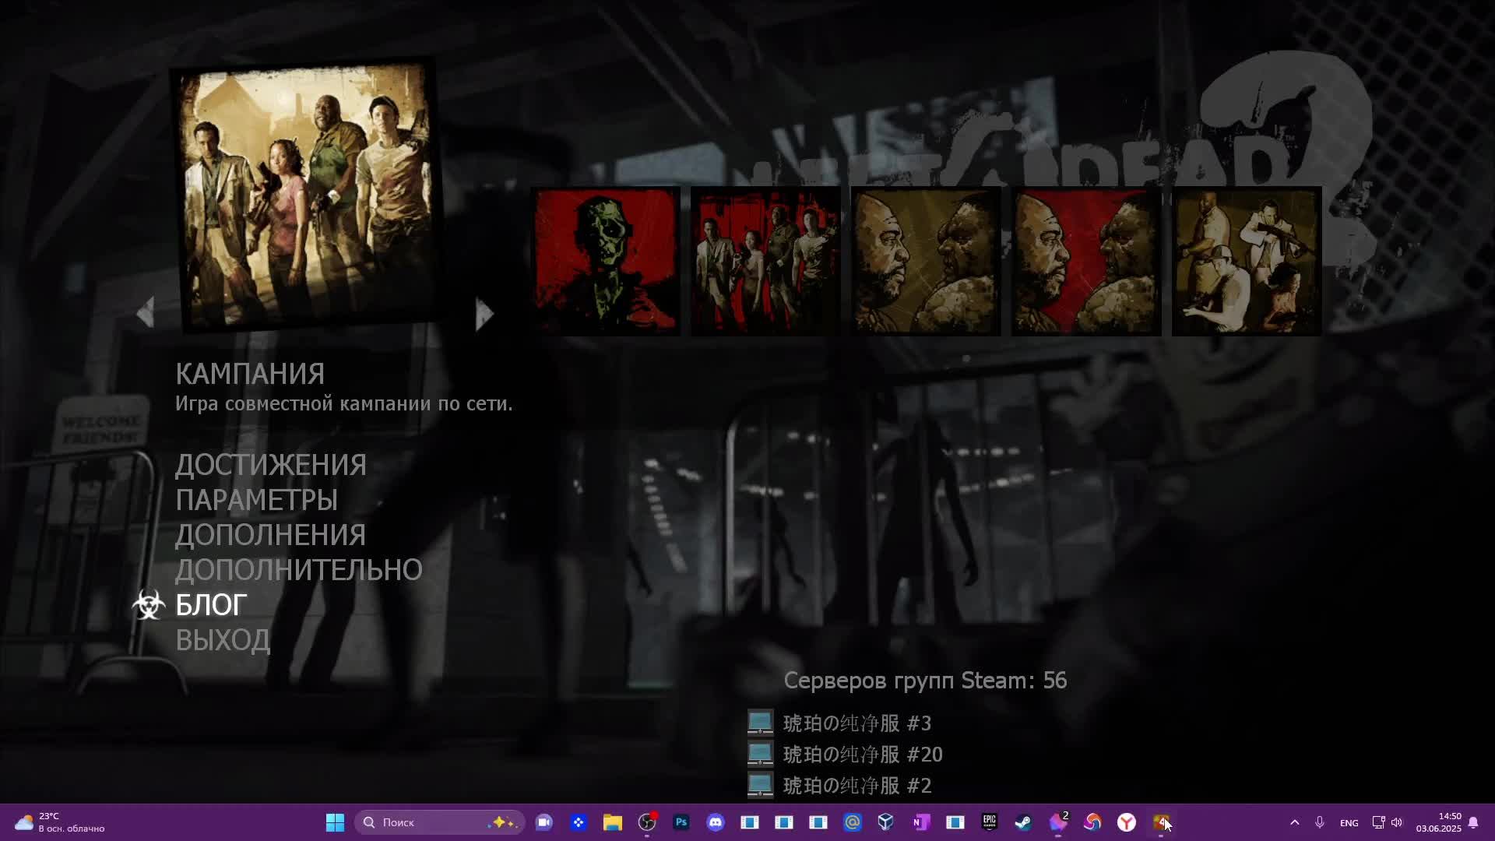
Task: Open the colorful swirl browser icon in taskbar
Action: pos(1092,822)
